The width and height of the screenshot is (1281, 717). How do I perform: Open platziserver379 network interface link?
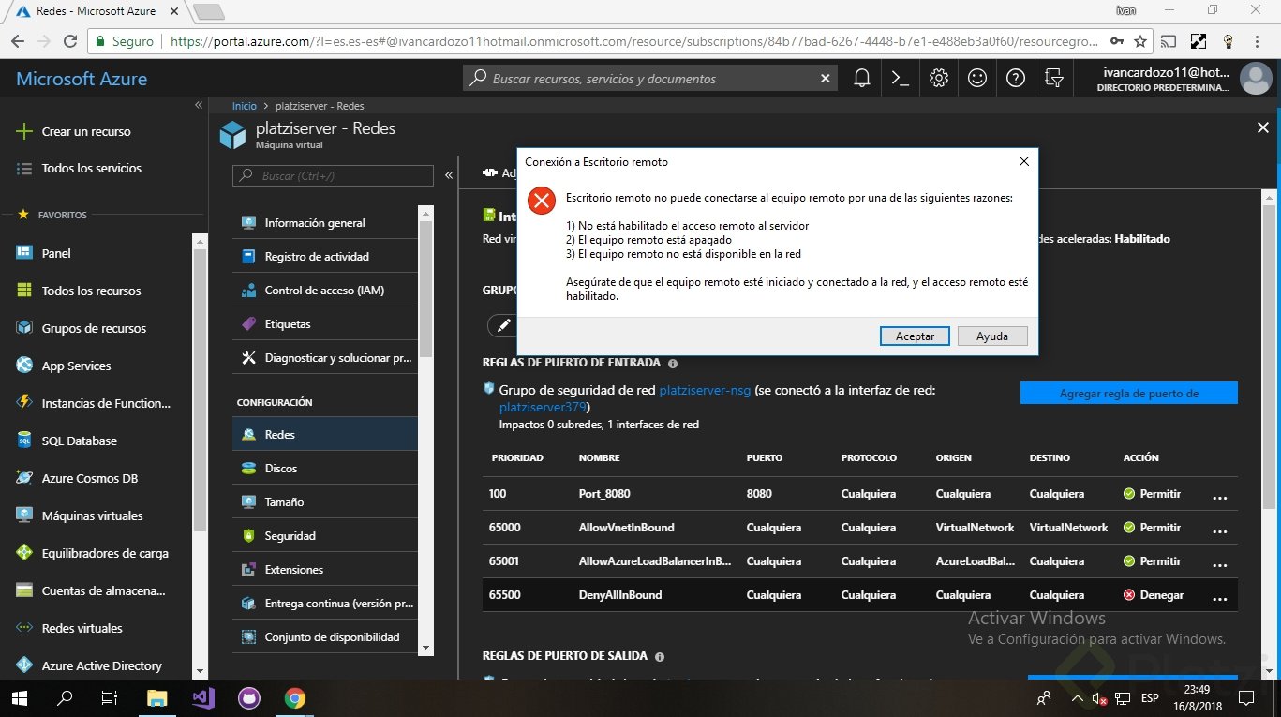point(543,408)
